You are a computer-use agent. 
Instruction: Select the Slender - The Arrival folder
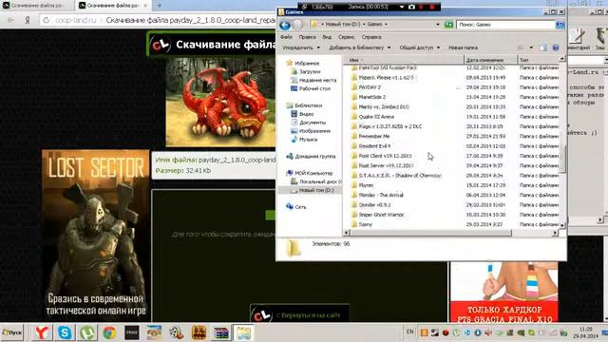pos(377,195)
